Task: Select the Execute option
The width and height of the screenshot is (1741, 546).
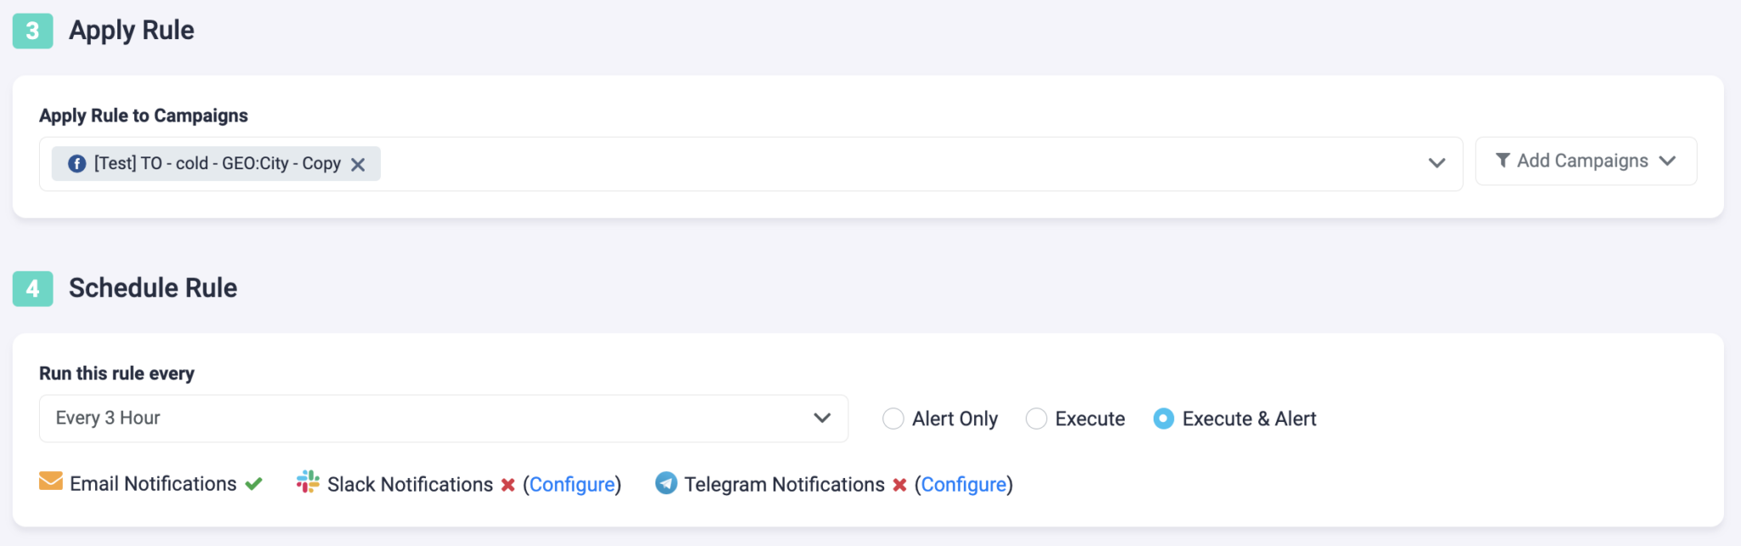Action: 1036,418
